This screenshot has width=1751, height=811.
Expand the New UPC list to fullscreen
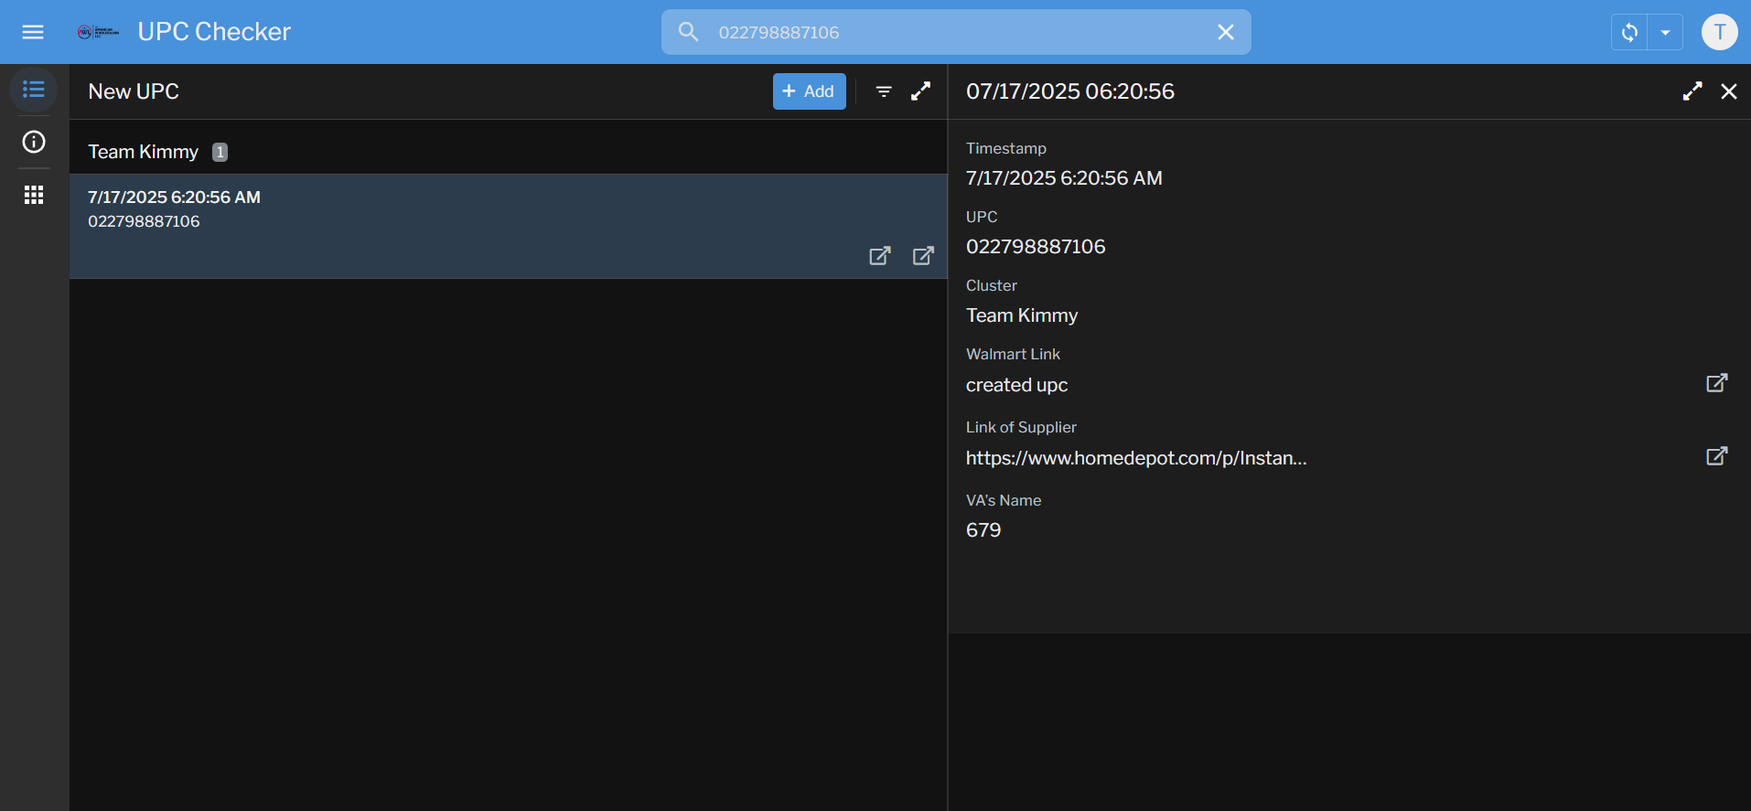point(920,91)
